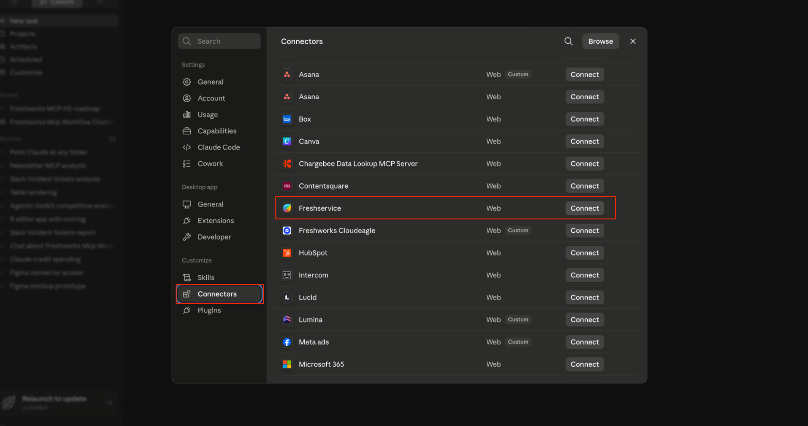Click the magnifier icon beside the Browse button
Screen dimensions: 808x426
pos(568,41)
